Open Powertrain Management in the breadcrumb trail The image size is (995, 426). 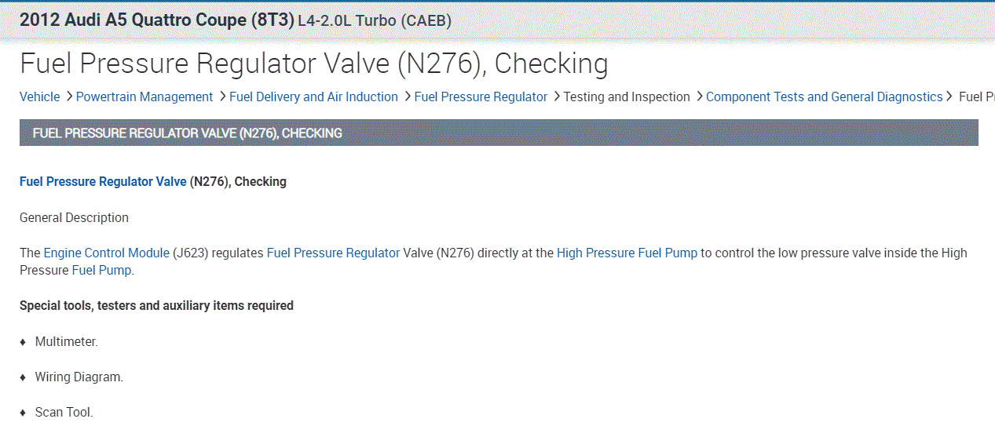tap(144, 97)
